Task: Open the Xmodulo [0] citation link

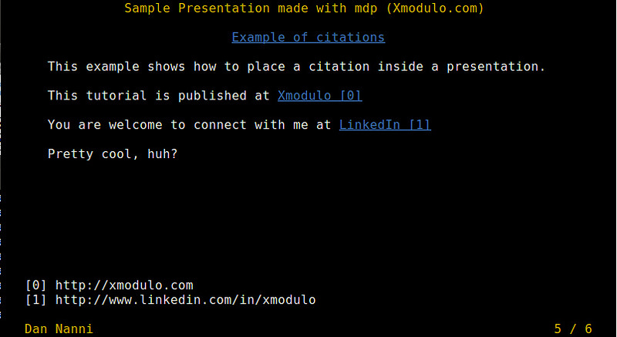Action: click(319, 96)
